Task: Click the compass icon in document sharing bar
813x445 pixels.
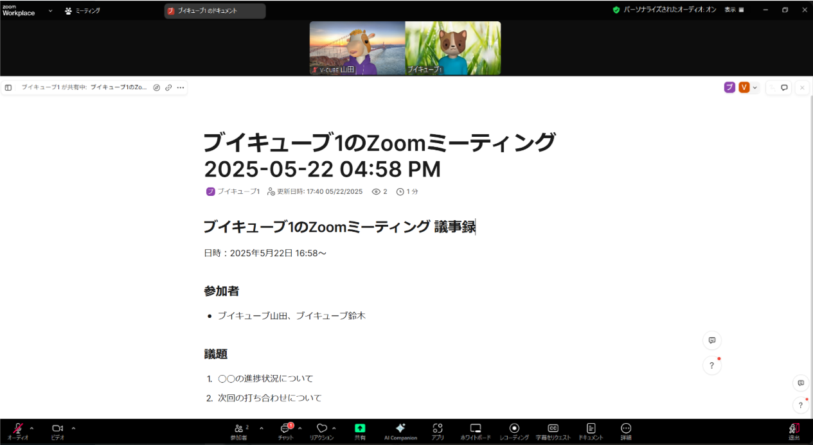Action: tap(157, 87)
